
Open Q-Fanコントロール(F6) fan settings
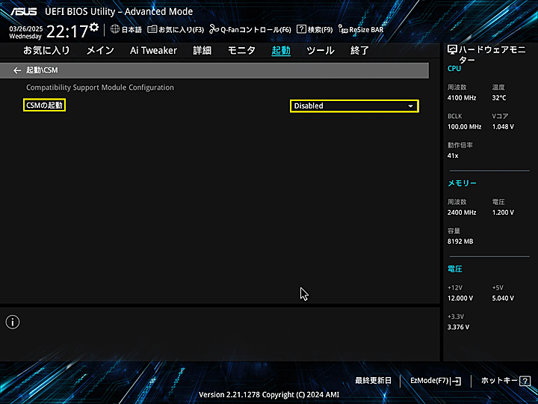coord(250,29)
